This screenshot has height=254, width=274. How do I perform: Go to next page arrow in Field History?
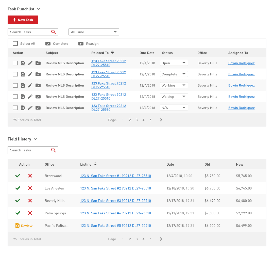pyautogui.click(x=161, y=239)
